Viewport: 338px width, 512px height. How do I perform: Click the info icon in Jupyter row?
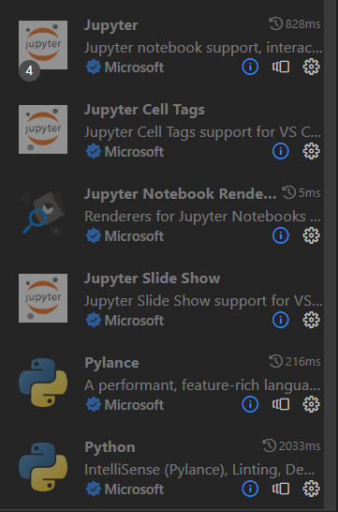click(250, 67)
